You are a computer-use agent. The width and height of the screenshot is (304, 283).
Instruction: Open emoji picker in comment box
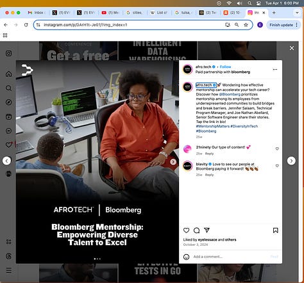(186, 257)
